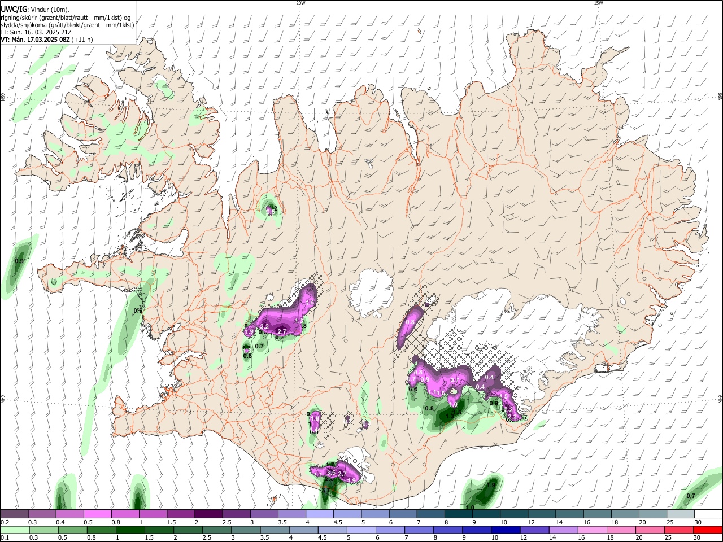Click the 0.5 value on the west coast

(138, 311)
